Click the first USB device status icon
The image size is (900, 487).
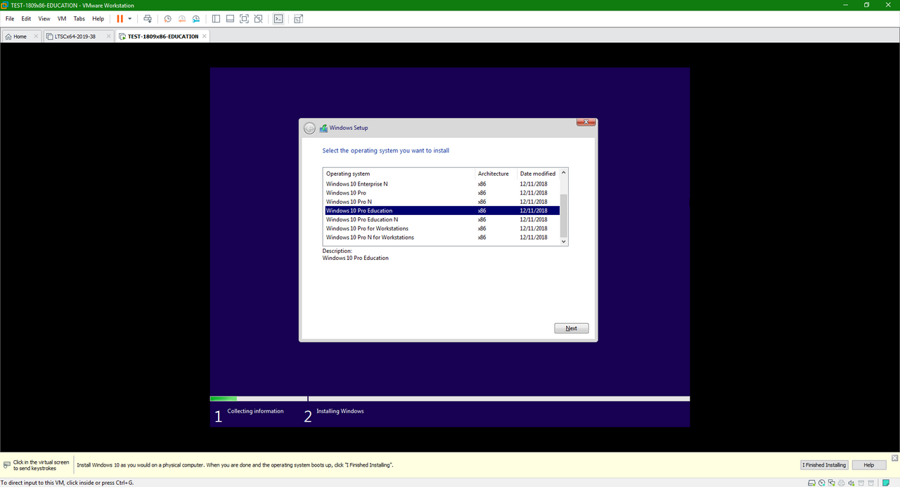pyautogui.click(x=862, y=483)
